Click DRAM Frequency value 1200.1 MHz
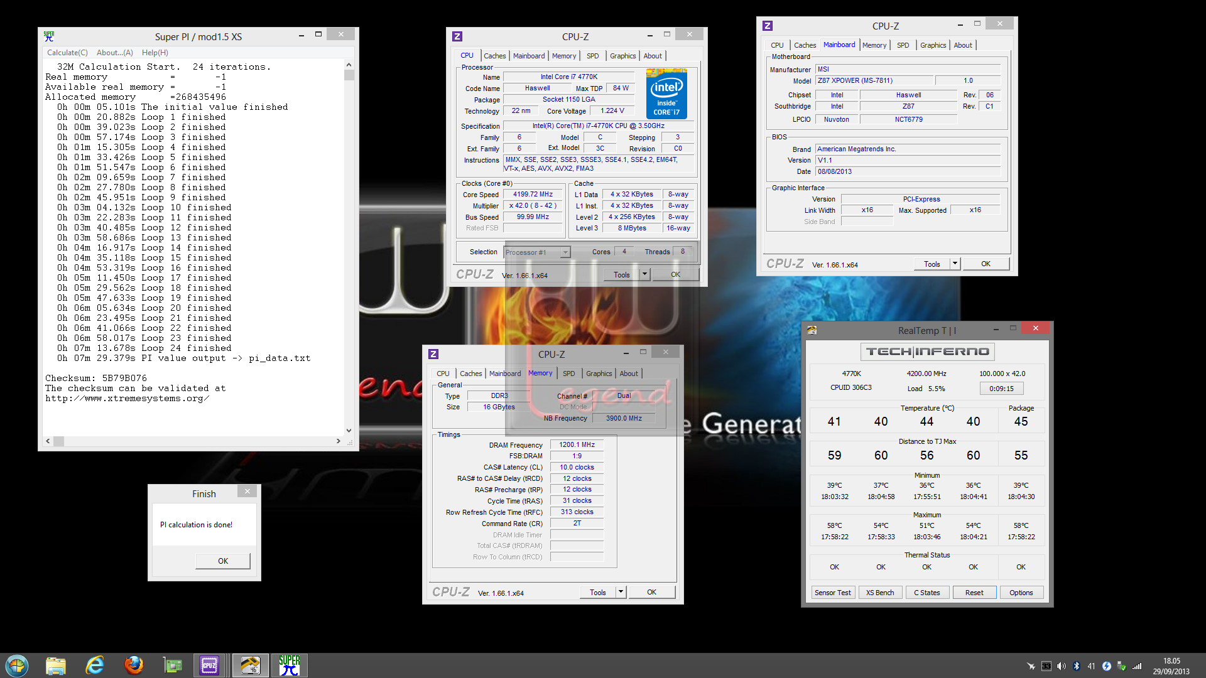The height and width of the screenshot is (678, 1206). pos(577,444)
